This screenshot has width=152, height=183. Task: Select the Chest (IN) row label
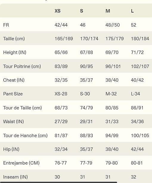tap(14, 80)
